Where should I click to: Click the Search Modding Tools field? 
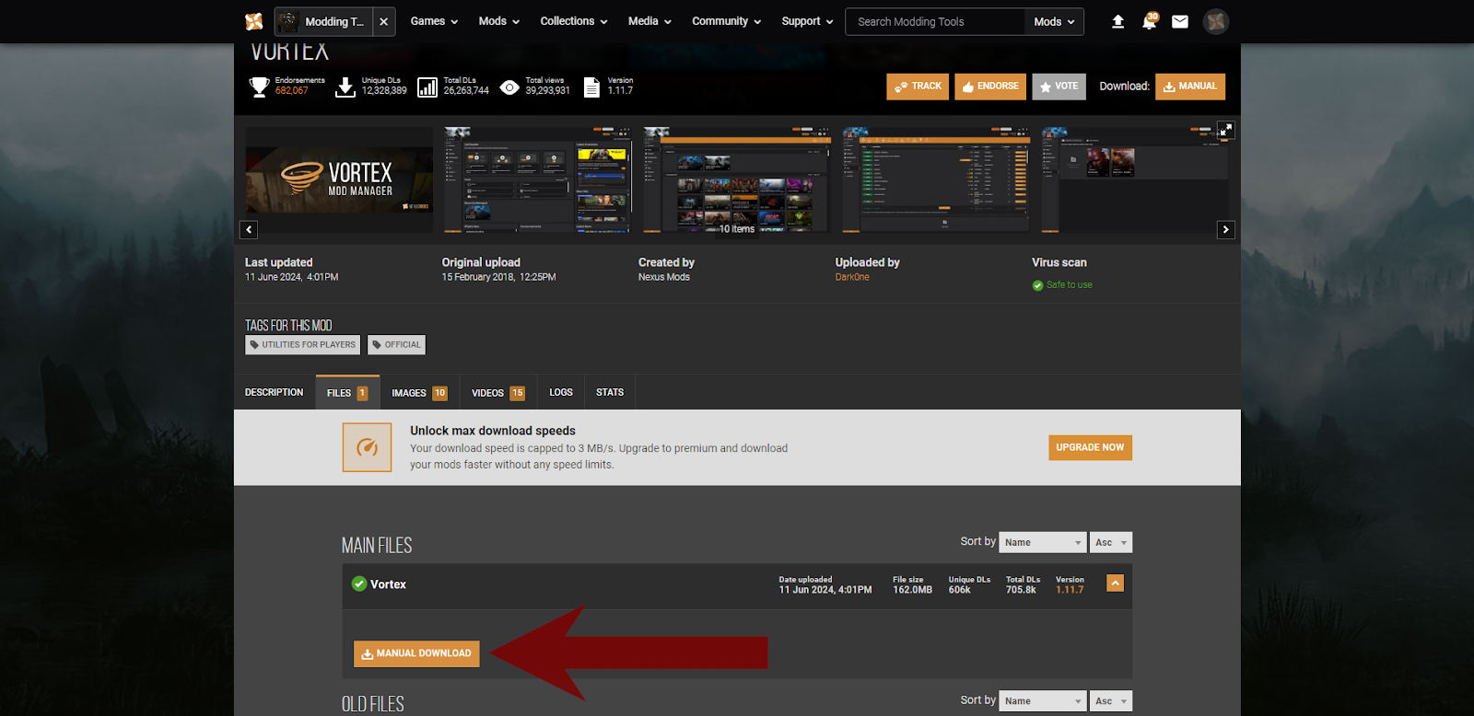pyautogui.click(x=934, y=21)
